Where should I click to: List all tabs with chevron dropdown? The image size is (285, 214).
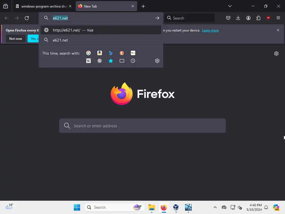coord(230,6)
